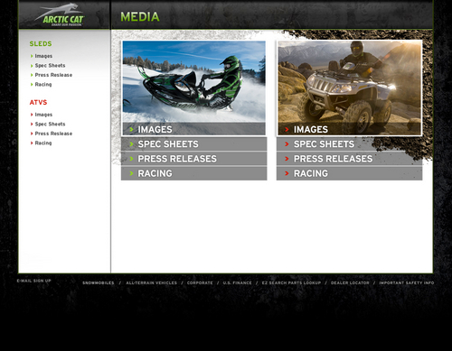The height and width of the screenshot is (351, 452).
Task: Open snowmobile PRESS RELEASES bar
Action: [193, 159]
